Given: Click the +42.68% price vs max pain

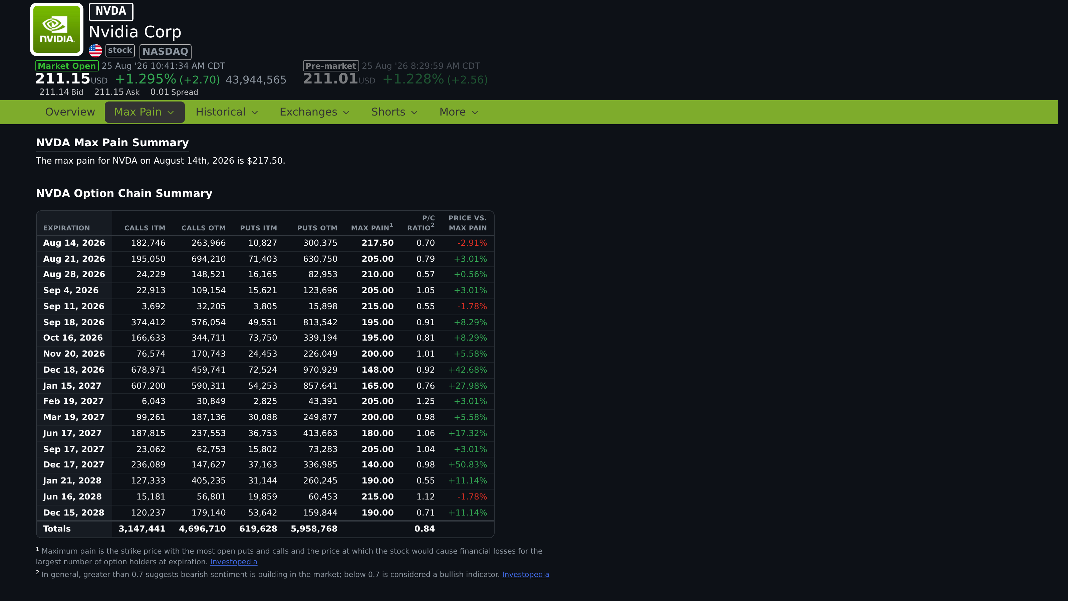Looking at the screenshot, I should pos(468,370).
